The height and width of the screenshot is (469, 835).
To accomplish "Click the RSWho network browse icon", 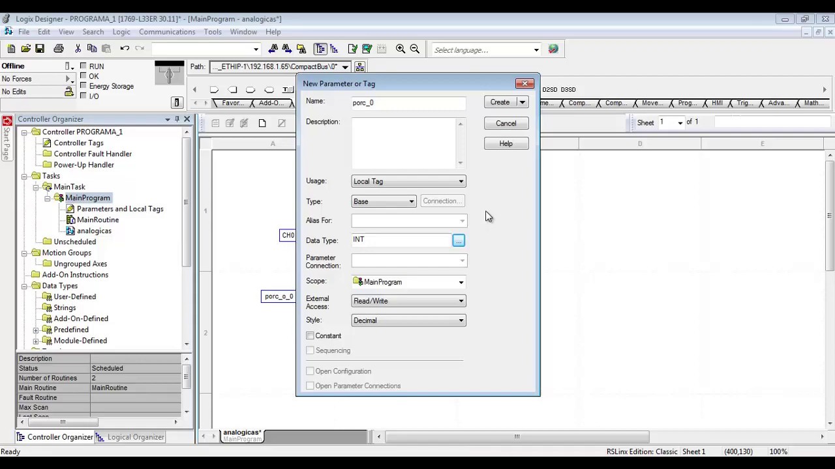I will point(359,66).
